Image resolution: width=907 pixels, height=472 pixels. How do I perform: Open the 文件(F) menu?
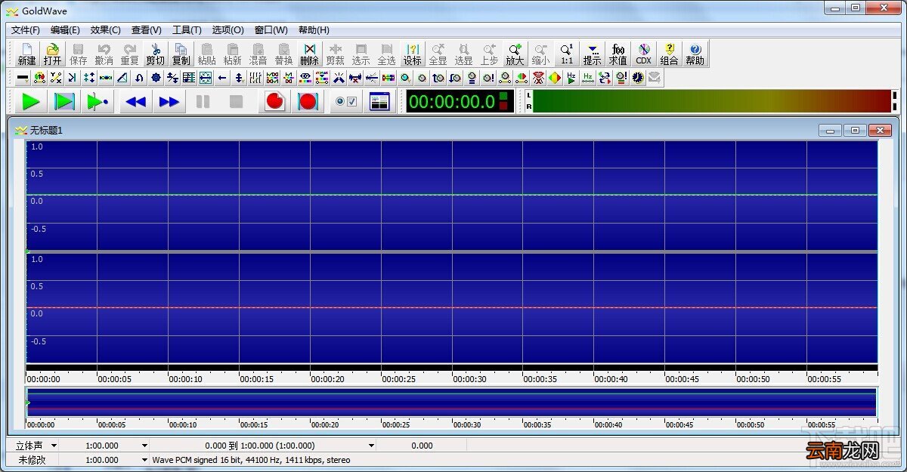pos(26,30)
